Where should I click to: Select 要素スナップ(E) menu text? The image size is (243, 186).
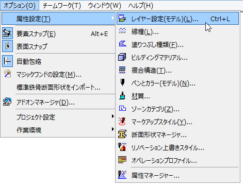36,33
